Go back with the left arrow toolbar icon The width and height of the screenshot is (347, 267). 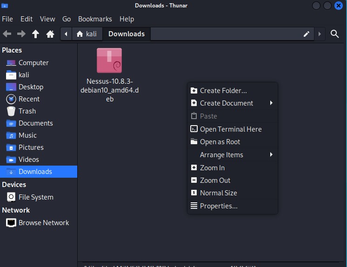(7, 34)
